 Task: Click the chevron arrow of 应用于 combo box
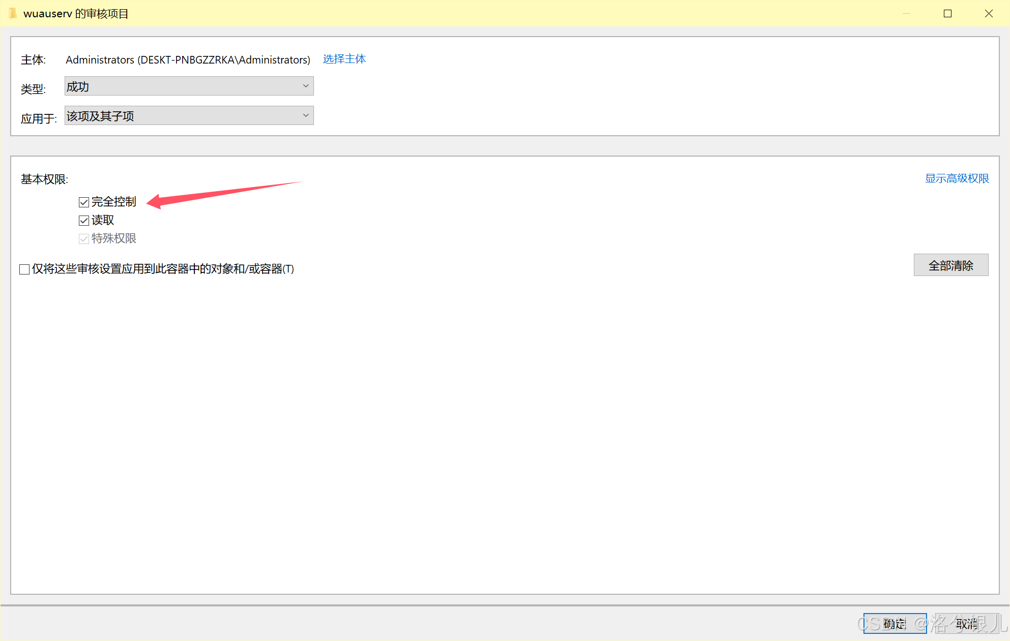coord(306,116)
